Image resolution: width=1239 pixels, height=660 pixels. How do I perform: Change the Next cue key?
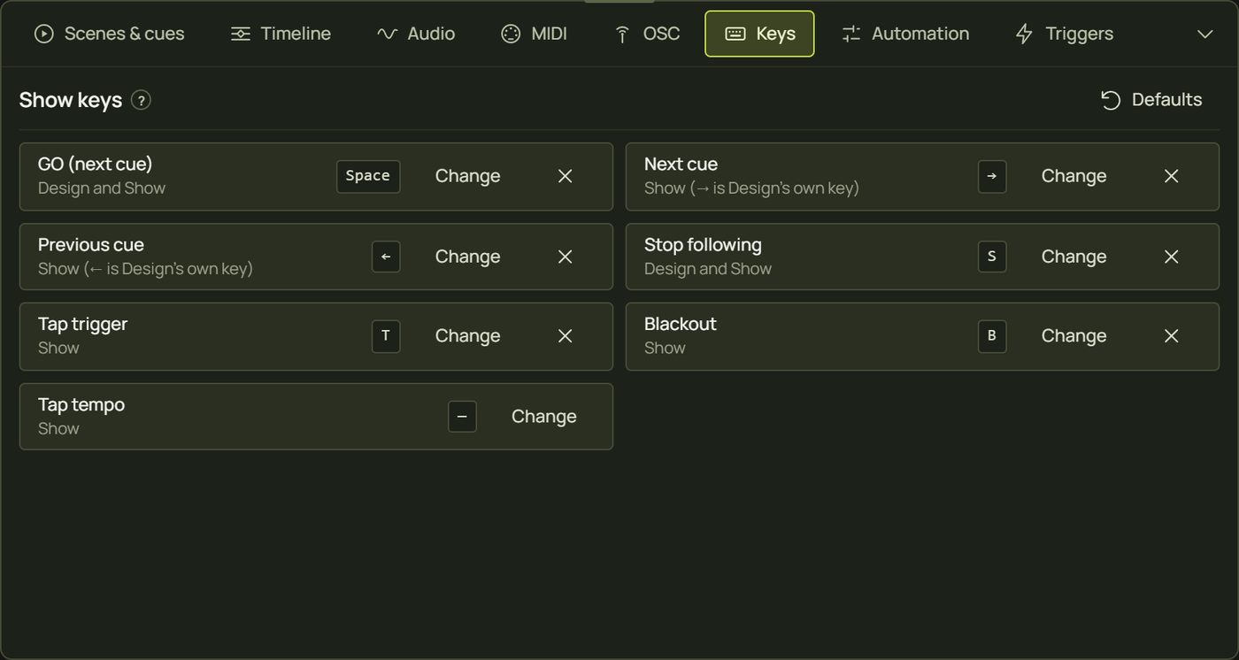pos(1074,176)
